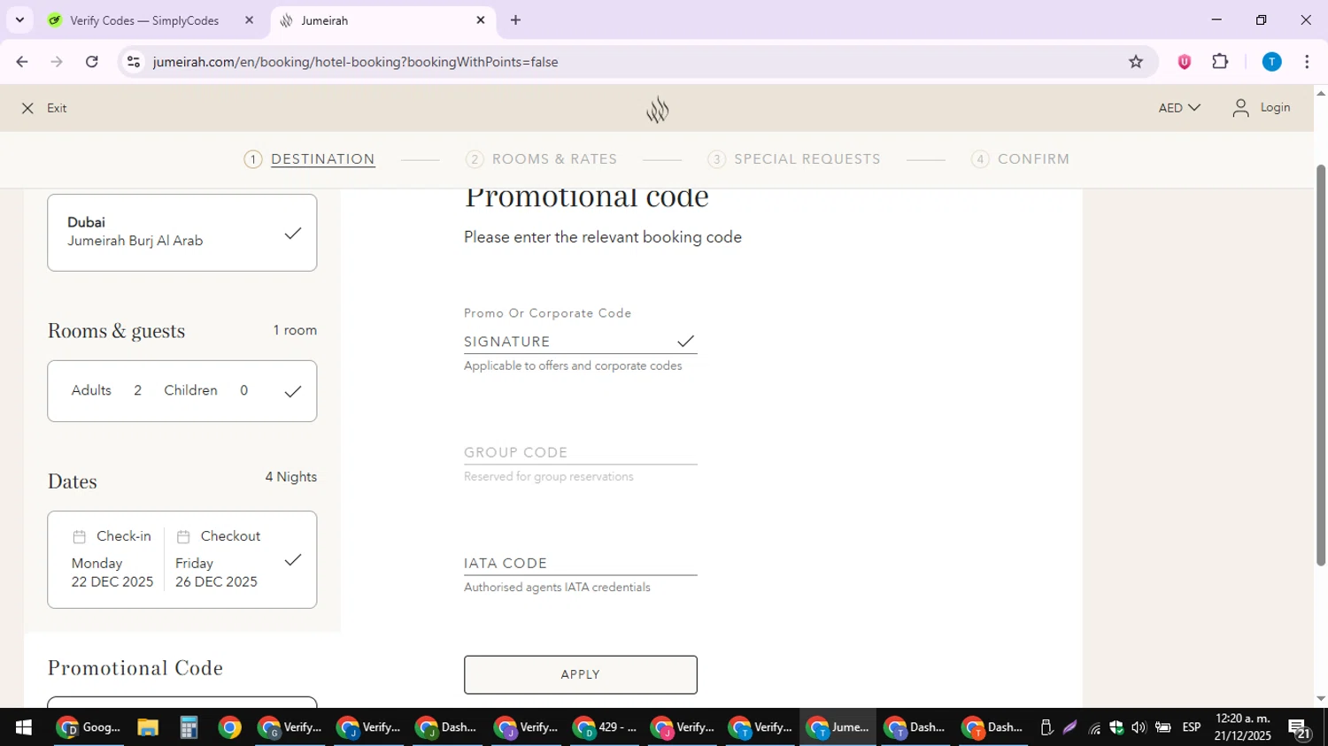
Task: Open the Chrome three-dot menu
Action: coord(1308,62)
